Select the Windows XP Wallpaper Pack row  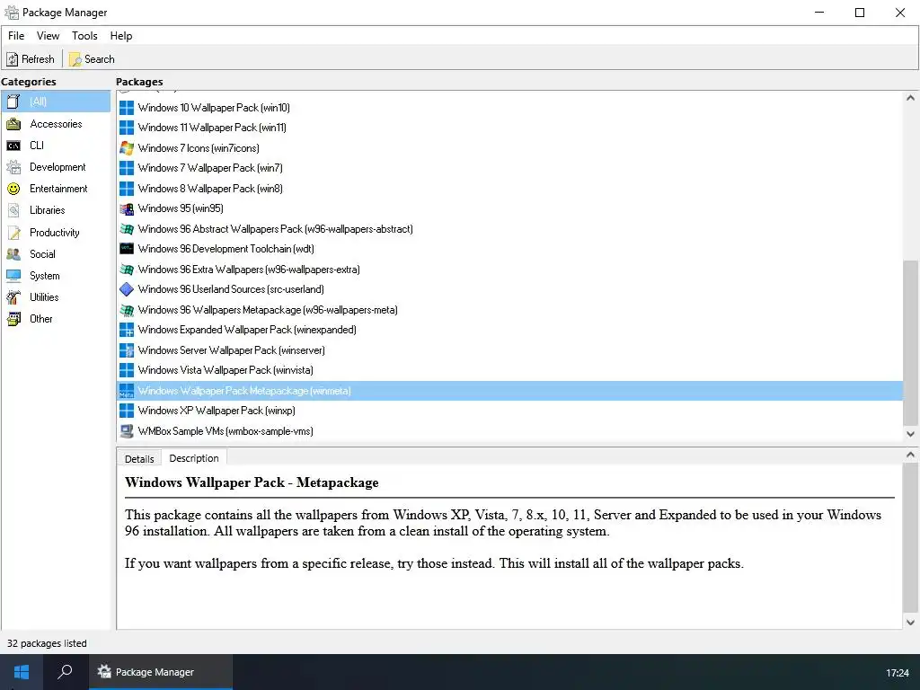(509, 411)
